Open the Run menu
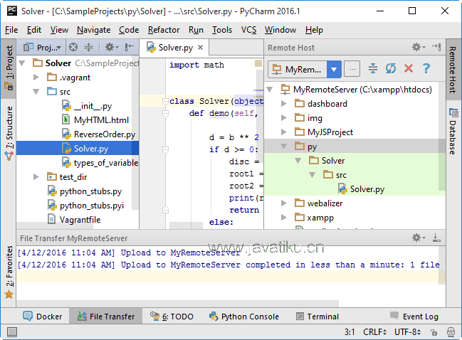The height and width of the screenshot is (340, 462). click(196, 30)
